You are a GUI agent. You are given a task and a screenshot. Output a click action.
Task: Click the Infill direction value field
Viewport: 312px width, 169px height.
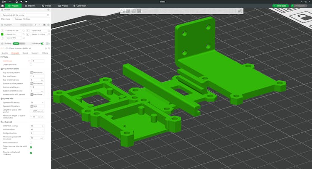37,129
